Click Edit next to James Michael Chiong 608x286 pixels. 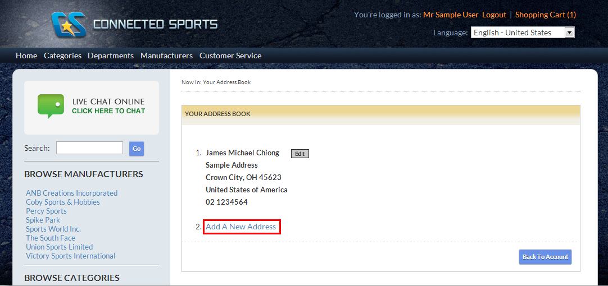click(x=300, y=154)
